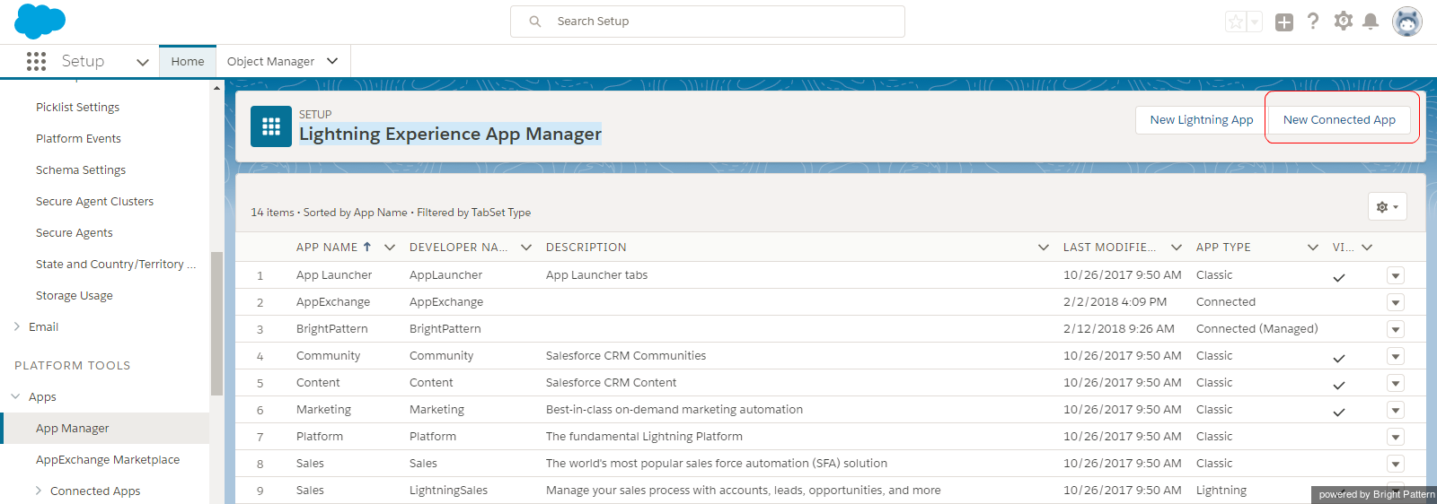Click the 'Salesforce CRM Communities' description

(x=626, y=356)
